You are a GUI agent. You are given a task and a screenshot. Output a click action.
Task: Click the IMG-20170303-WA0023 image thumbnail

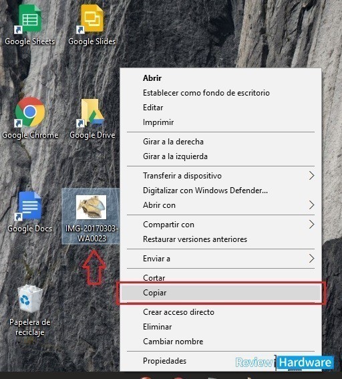[x=91, y=207]
